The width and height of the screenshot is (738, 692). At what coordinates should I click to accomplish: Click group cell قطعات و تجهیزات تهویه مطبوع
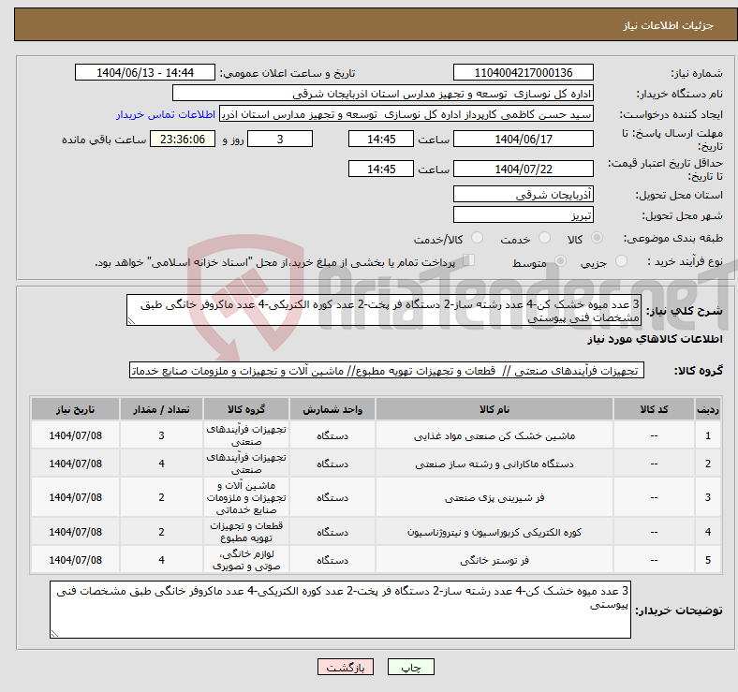(x=246, y=532)
